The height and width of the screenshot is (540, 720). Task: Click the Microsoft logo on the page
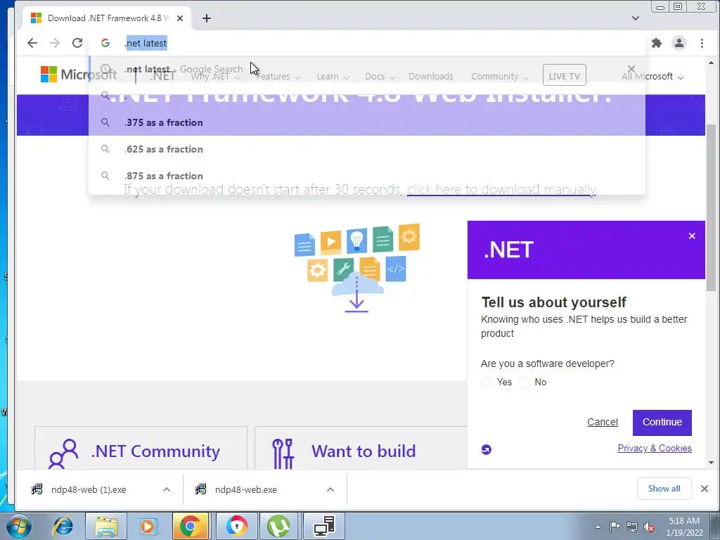click(x=79, y=75)
